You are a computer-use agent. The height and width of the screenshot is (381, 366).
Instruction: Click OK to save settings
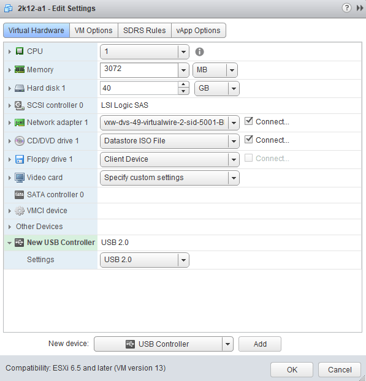[x=292, y=369]
